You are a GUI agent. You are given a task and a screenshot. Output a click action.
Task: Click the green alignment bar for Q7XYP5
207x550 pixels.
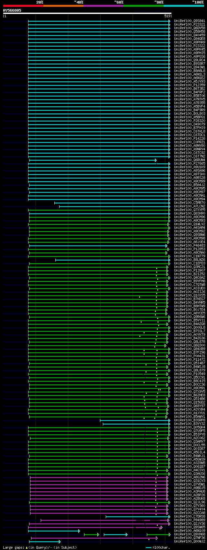99,210
